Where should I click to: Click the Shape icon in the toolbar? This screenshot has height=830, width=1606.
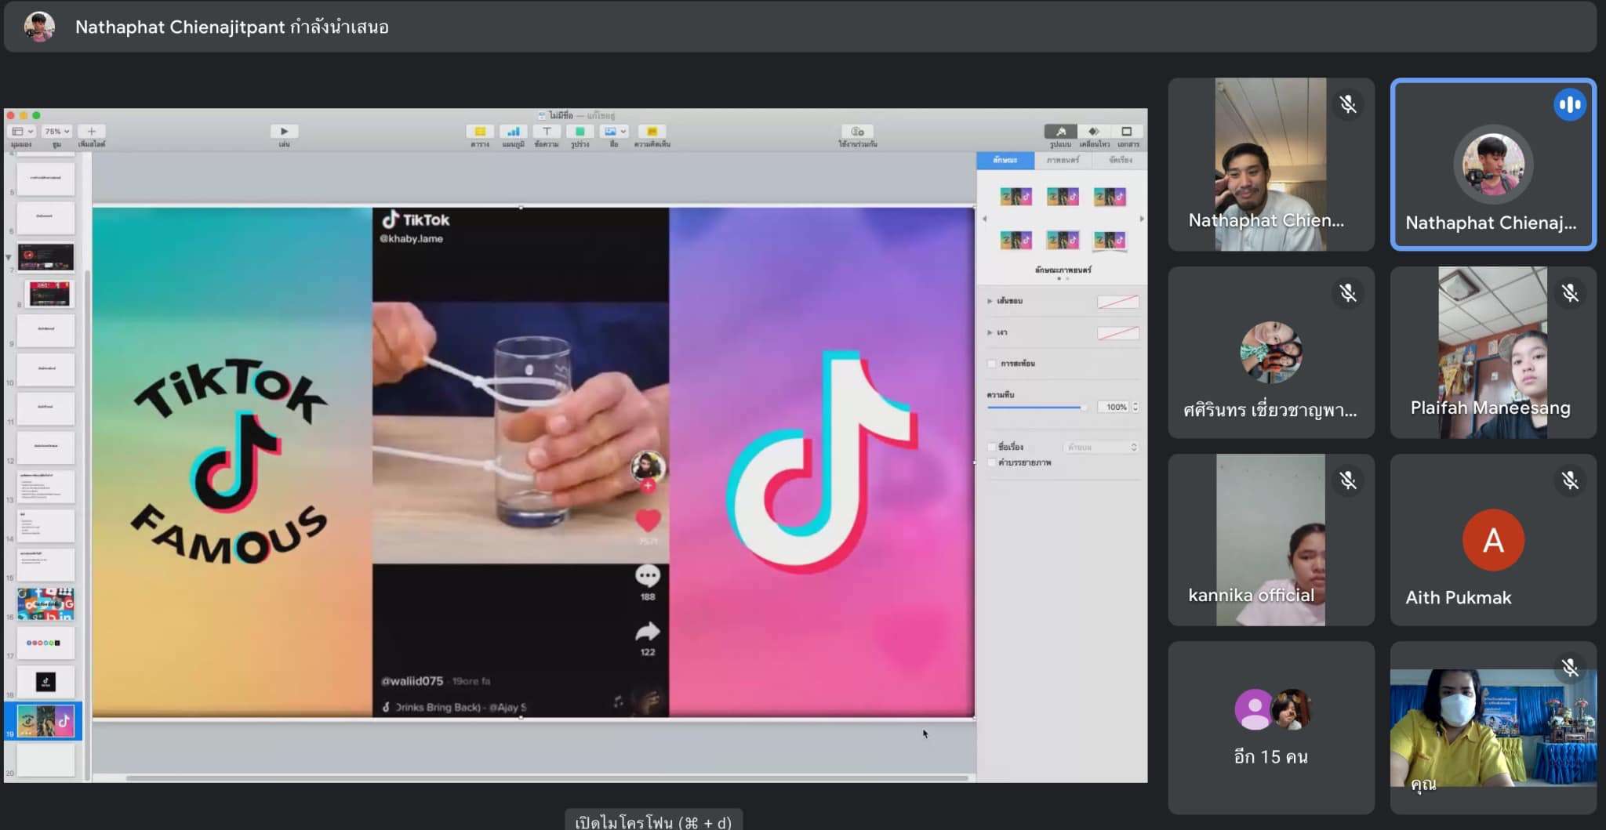click(580, 132)
